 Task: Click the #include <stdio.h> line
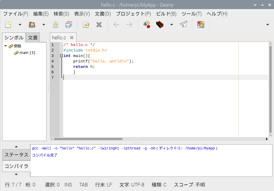click(x=85, y=50)
